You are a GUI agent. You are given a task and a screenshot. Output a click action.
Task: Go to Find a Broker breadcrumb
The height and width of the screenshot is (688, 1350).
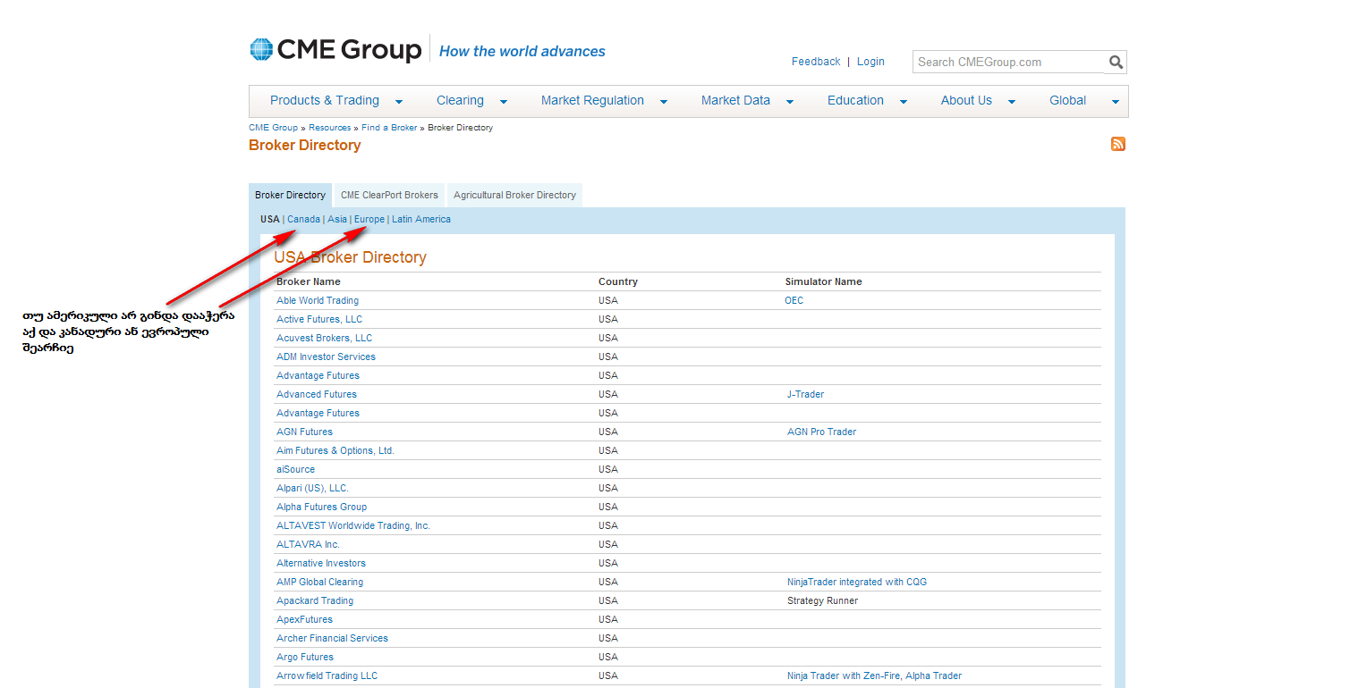click(x=389, y=128)
